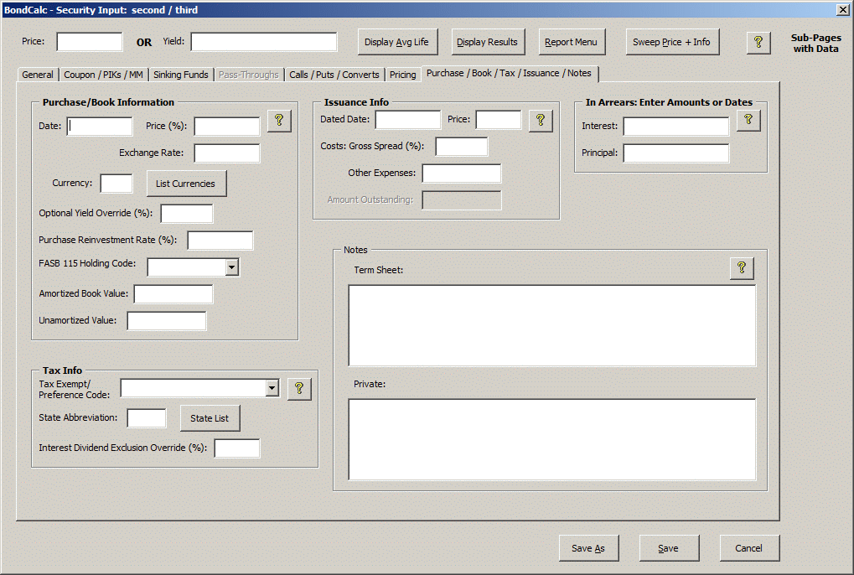Click the List Currencies button
The width and height of the screenshot is (854, 575).
(x=186, y=184)
